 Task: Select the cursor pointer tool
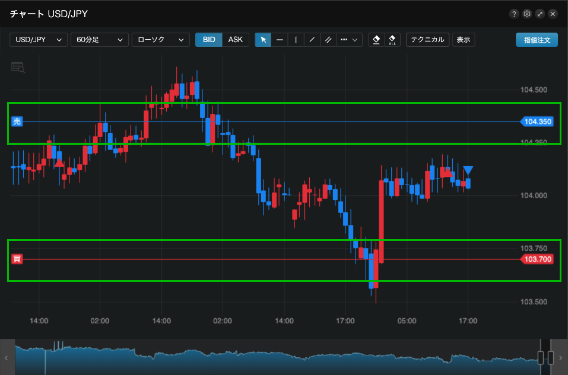click(264, 40)
